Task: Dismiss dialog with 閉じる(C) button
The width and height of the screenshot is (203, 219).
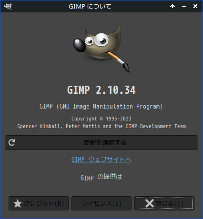Action: coord(164,203)
